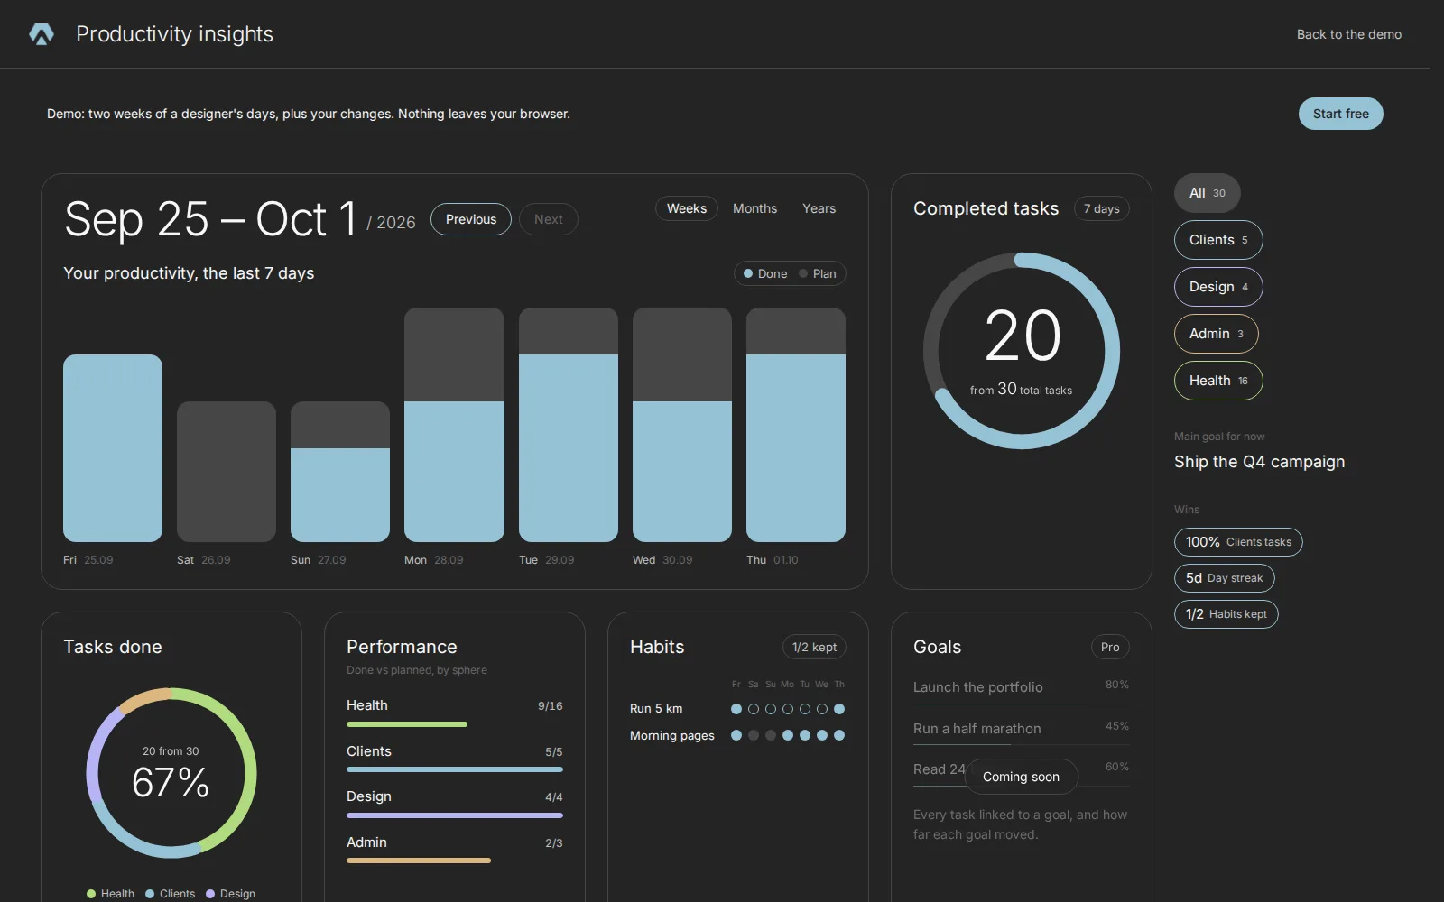The image size is (1444, 902).
Task: Select the Sun 27.09 bar
Action: click(x=340, y=472)
